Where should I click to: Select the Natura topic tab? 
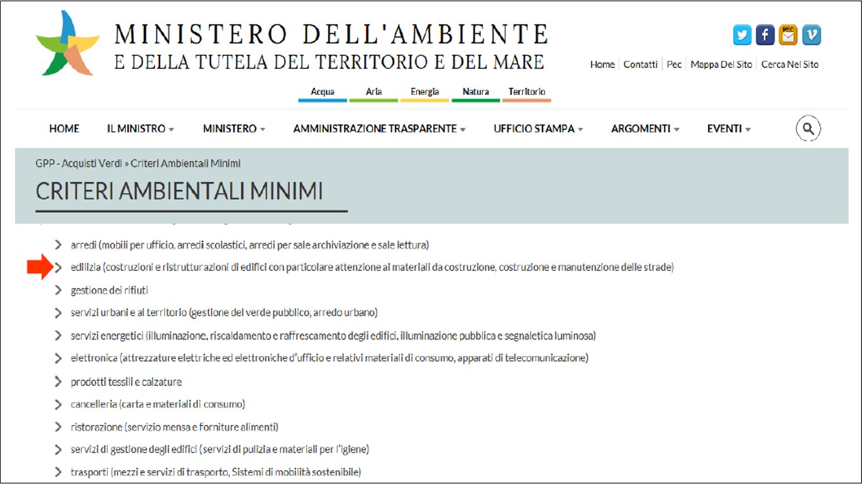tap(475, 92)
